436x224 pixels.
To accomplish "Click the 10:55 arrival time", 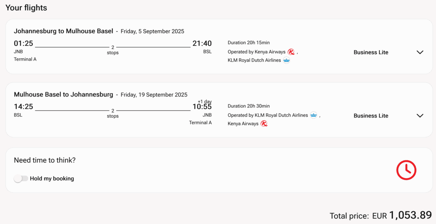I will click(202, 106).
